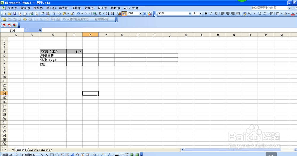Save the workbook with the floppy icon
The height and width of the screenshot is (156, 297).
click(x=15, y=14)
